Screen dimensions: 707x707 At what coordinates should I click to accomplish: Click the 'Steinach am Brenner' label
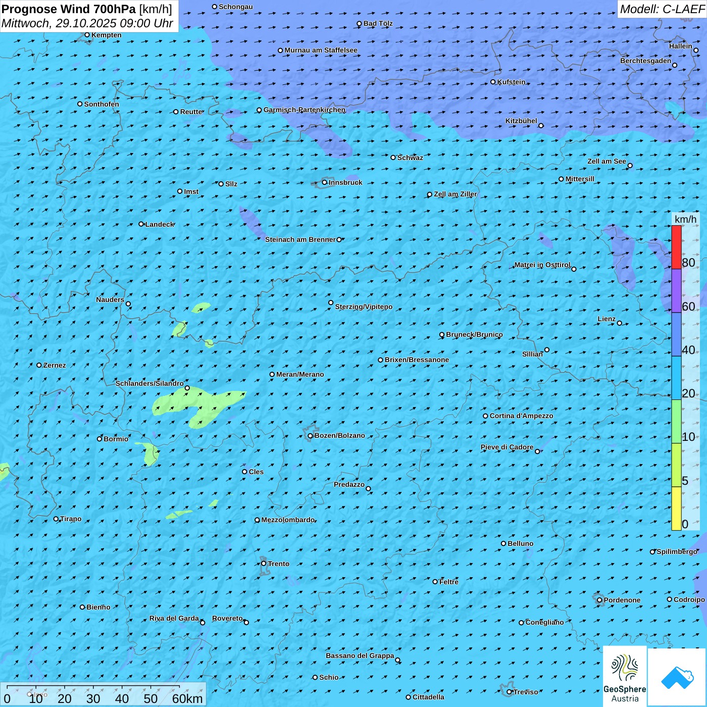coord(300,239)
